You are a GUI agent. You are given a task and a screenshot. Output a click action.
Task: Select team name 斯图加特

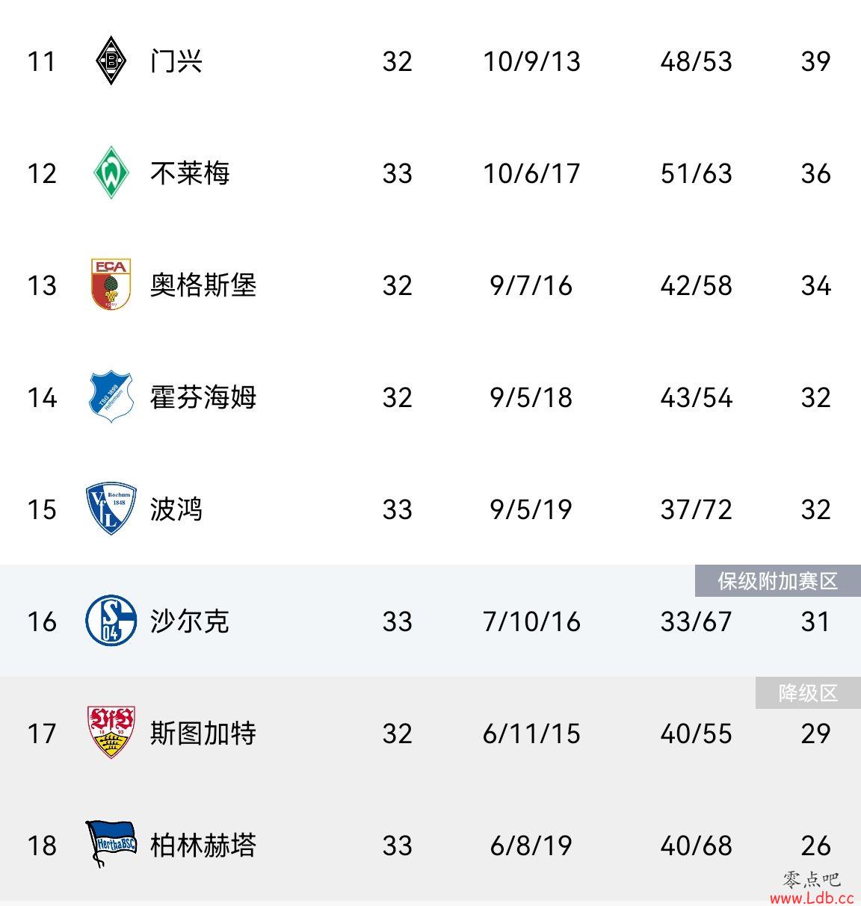click(x=203, y=733)
